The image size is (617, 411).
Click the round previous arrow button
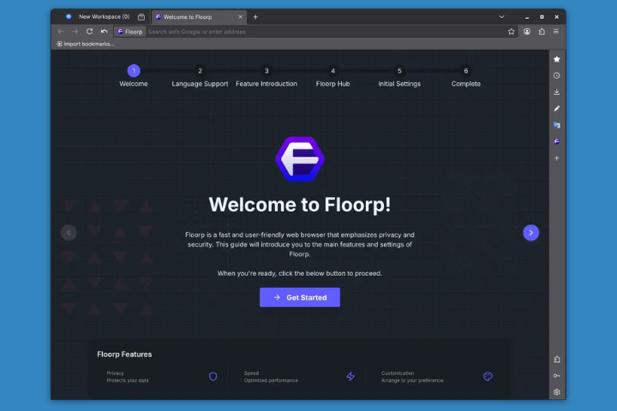[x=69, y=232]
